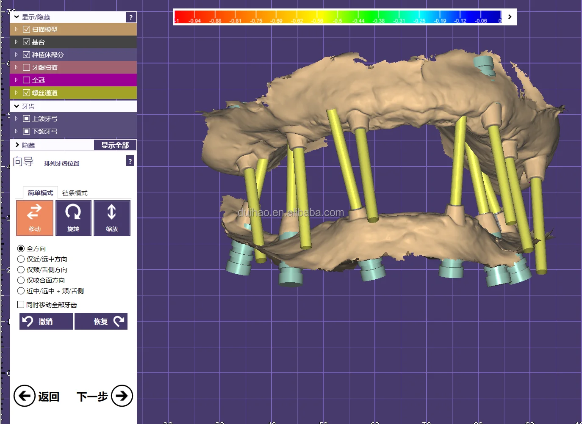Select 仅颊/舌侧方向 radio option
Viewport: 582px width, 424px height.
click(x=21, y=270)
